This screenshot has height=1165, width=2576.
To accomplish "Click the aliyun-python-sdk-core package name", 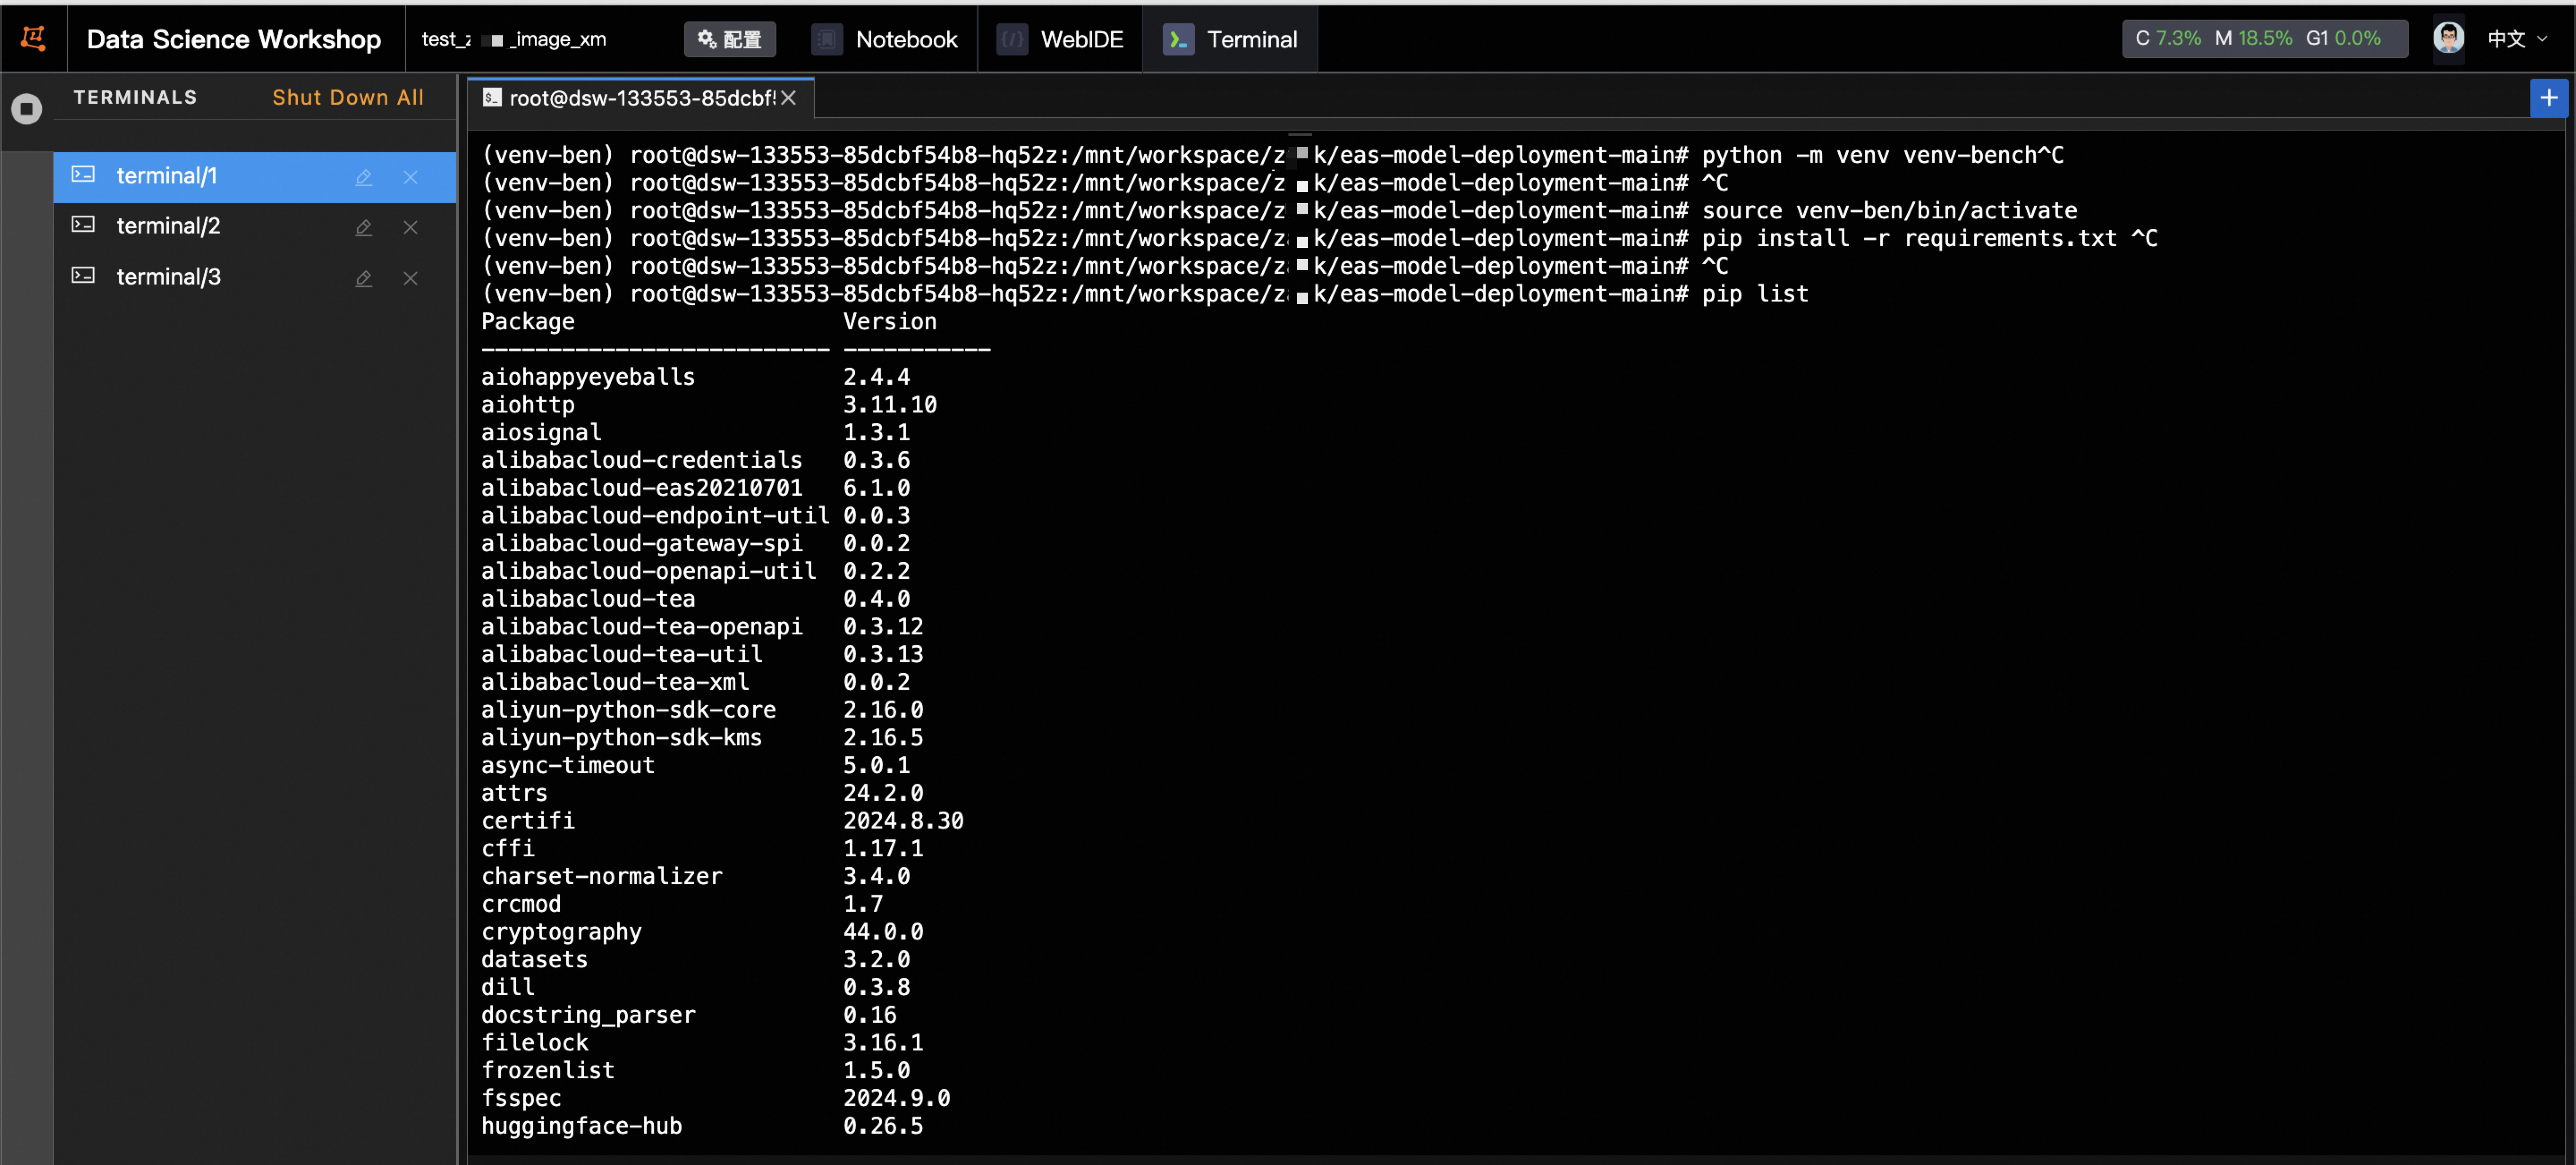I will [x=628, y=710].
